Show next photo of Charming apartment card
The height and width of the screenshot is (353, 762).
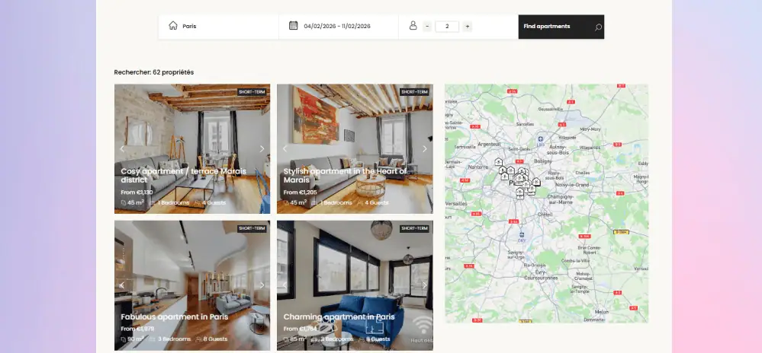(x=425, y=285)
